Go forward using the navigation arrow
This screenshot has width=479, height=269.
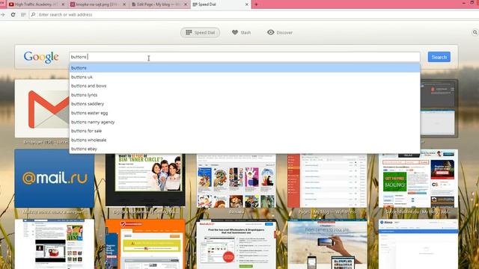3,15
